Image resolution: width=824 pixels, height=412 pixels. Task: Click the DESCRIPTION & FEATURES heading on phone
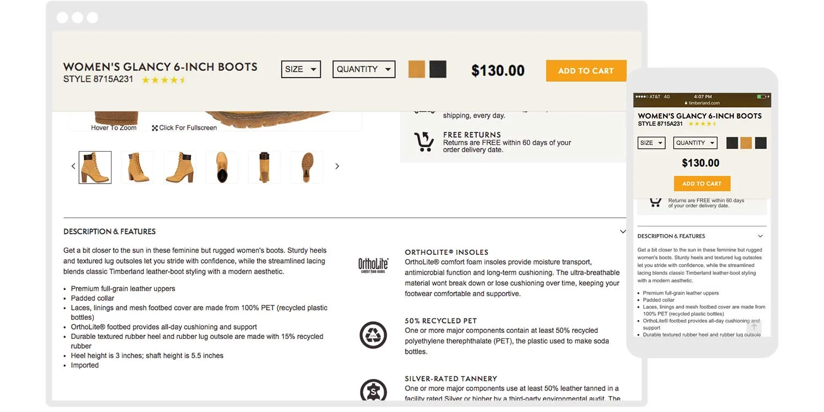[x=671, y=236]
